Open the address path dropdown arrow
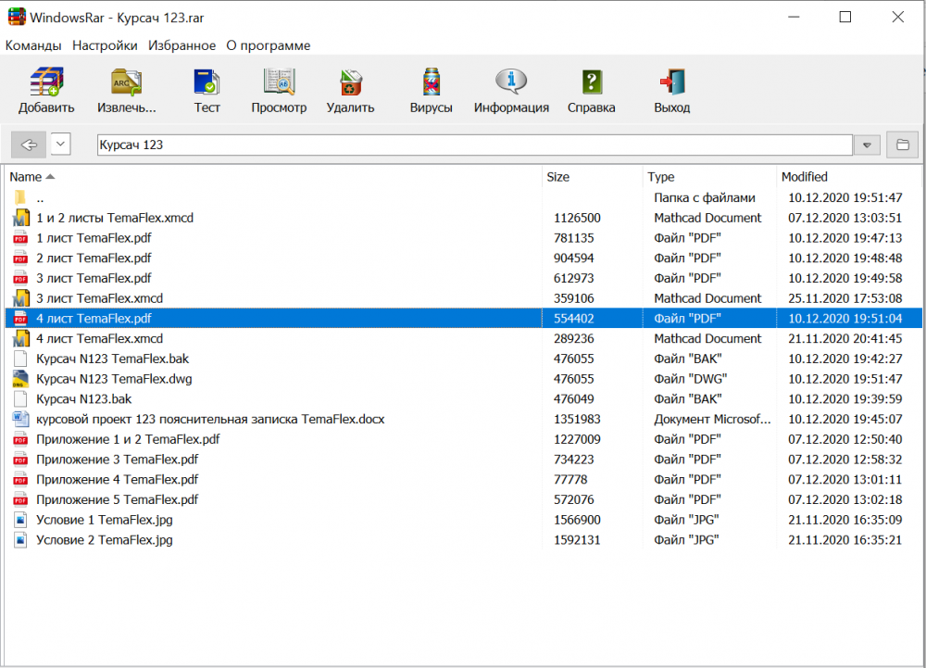926x668 pixels. (x=867, y=145)
